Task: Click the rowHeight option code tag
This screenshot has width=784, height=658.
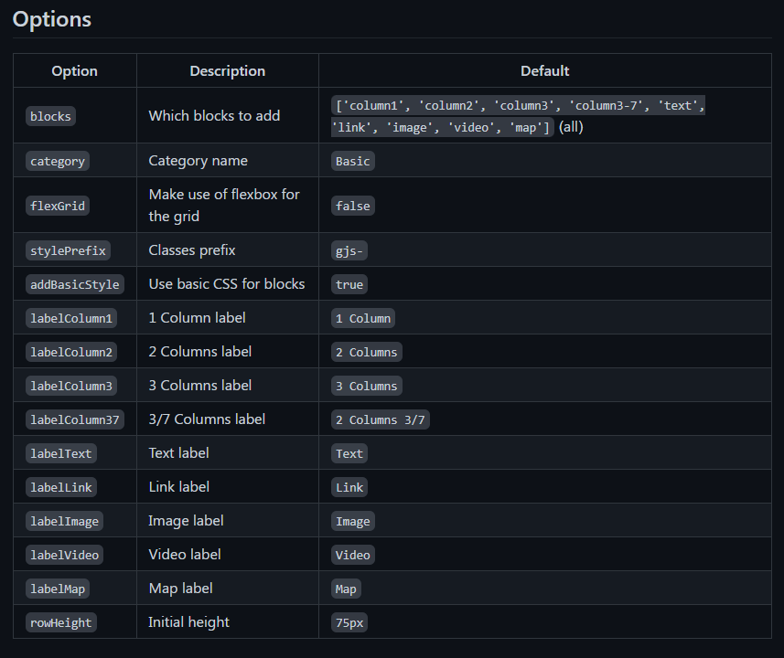Action: point(61,622)
